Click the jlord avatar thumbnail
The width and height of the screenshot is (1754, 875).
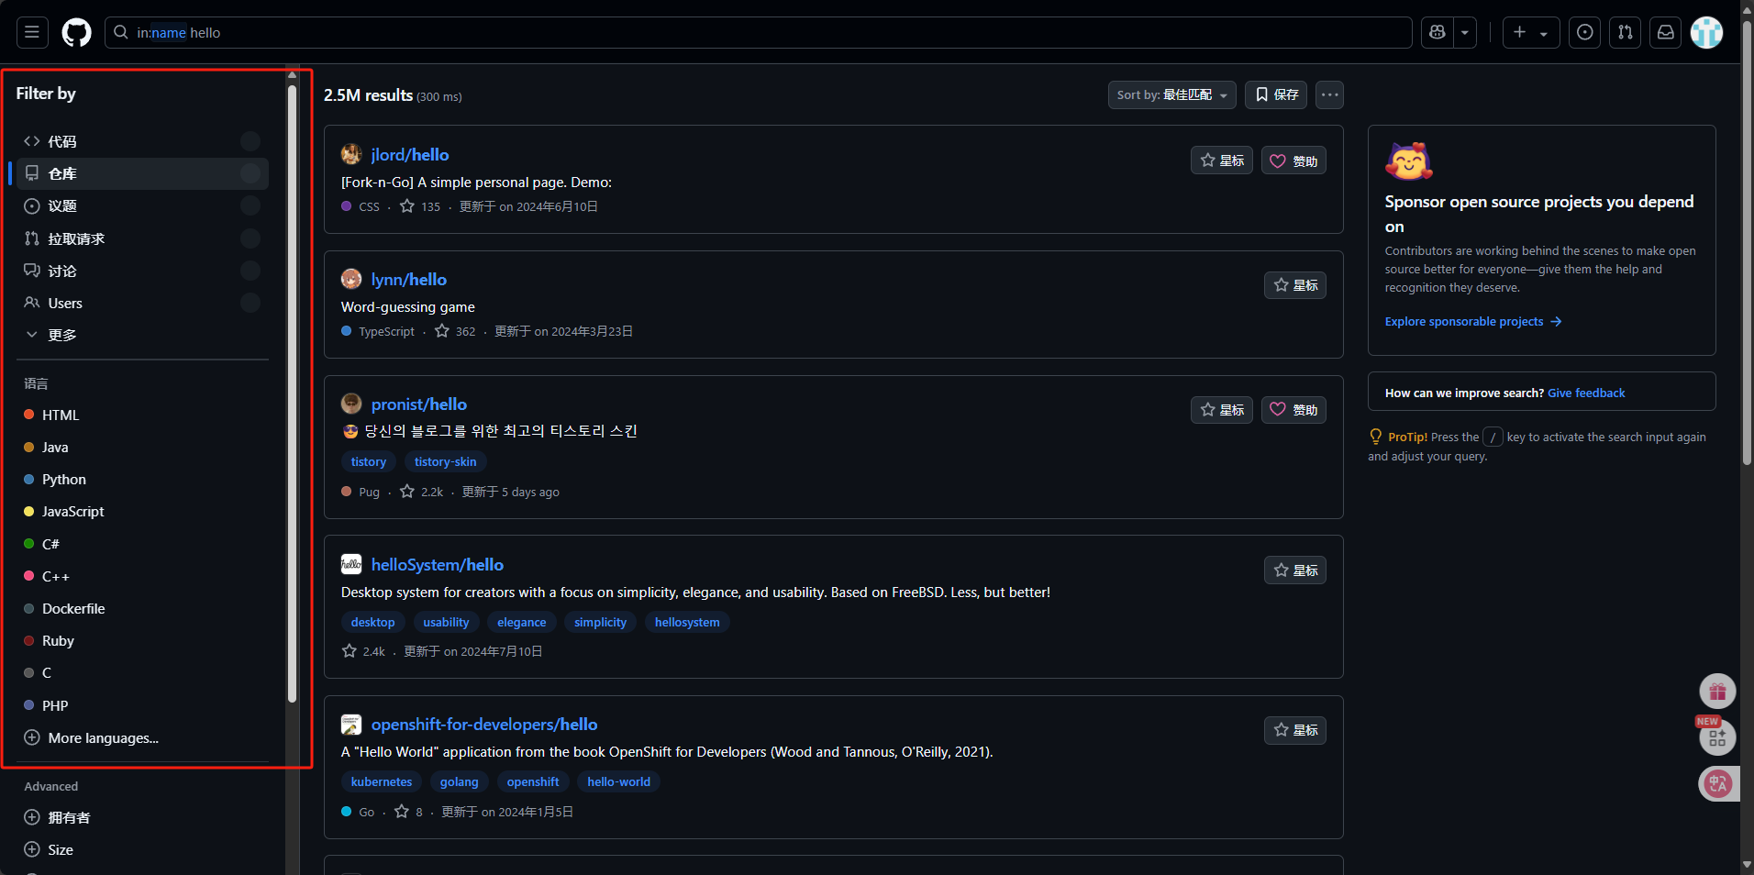pos(351,154)
